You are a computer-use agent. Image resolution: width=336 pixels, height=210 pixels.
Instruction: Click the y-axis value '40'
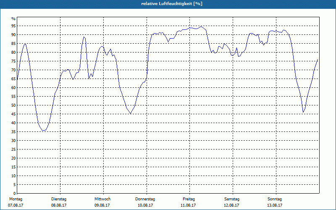tap(13, 123)
